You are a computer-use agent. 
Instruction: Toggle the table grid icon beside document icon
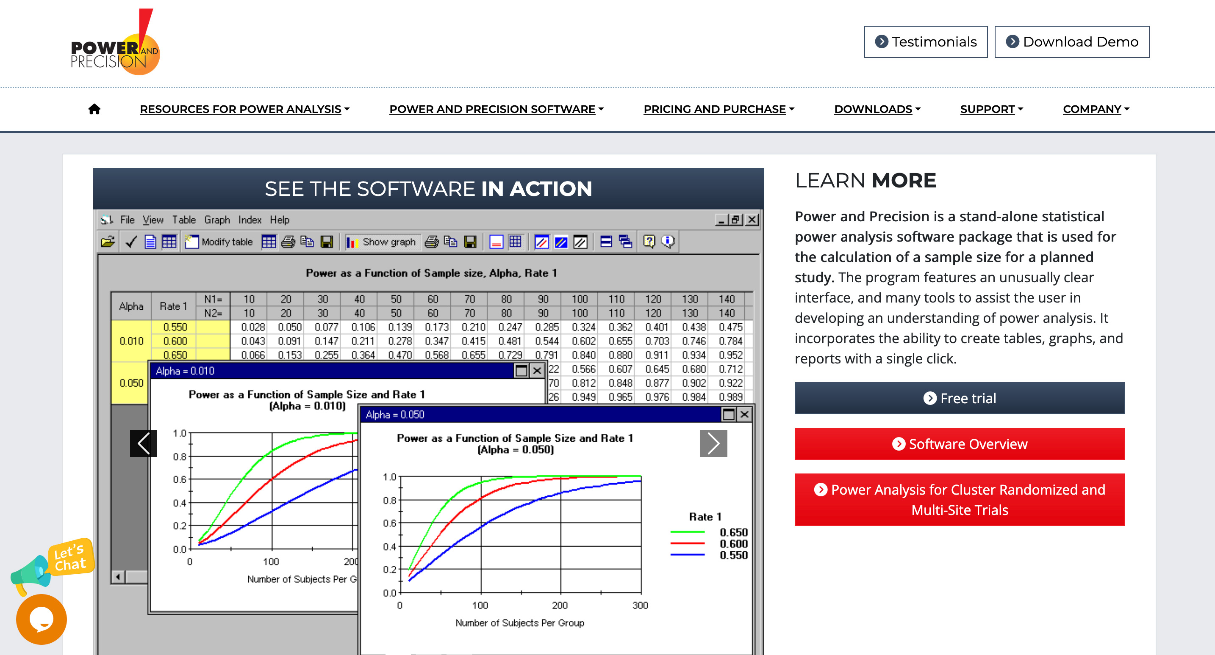[169, 242]
